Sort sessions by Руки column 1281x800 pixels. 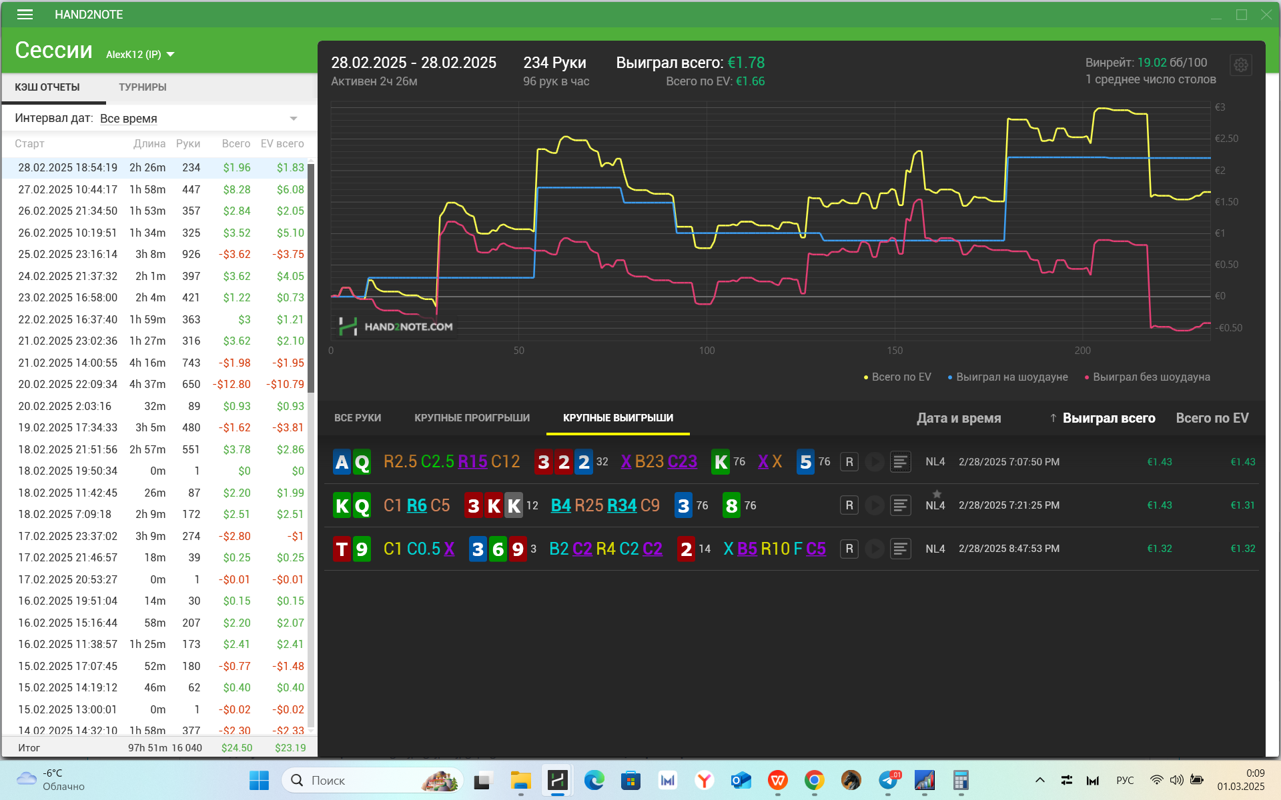pyautogui.click(x=188, y=144)
